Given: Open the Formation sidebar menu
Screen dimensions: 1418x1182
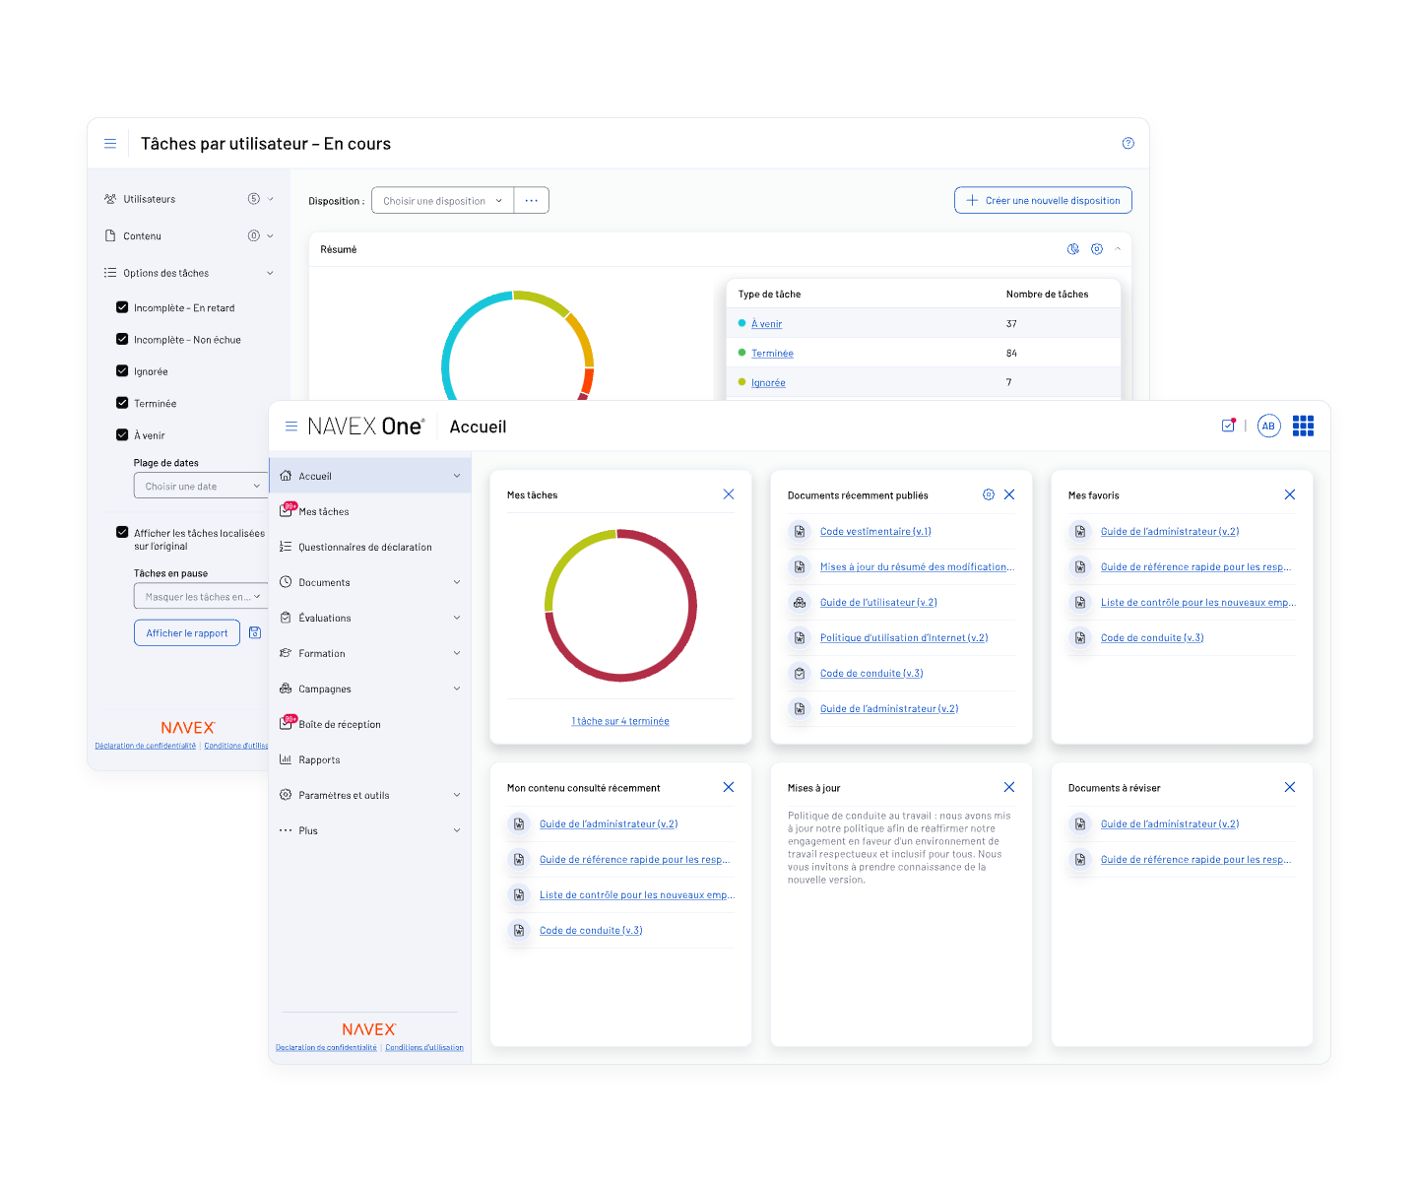Looking at the screenshot, I should click(x=369, y=653).
